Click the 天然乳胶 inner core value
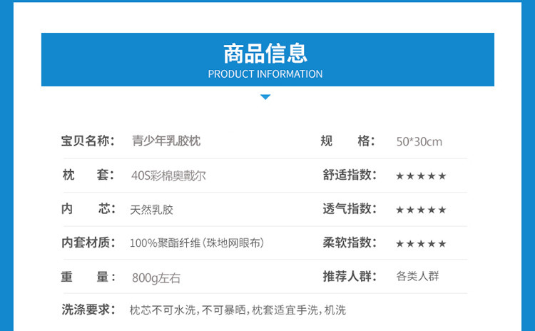The width and height of the screenshot is (535, 331). tap(152, 210)
